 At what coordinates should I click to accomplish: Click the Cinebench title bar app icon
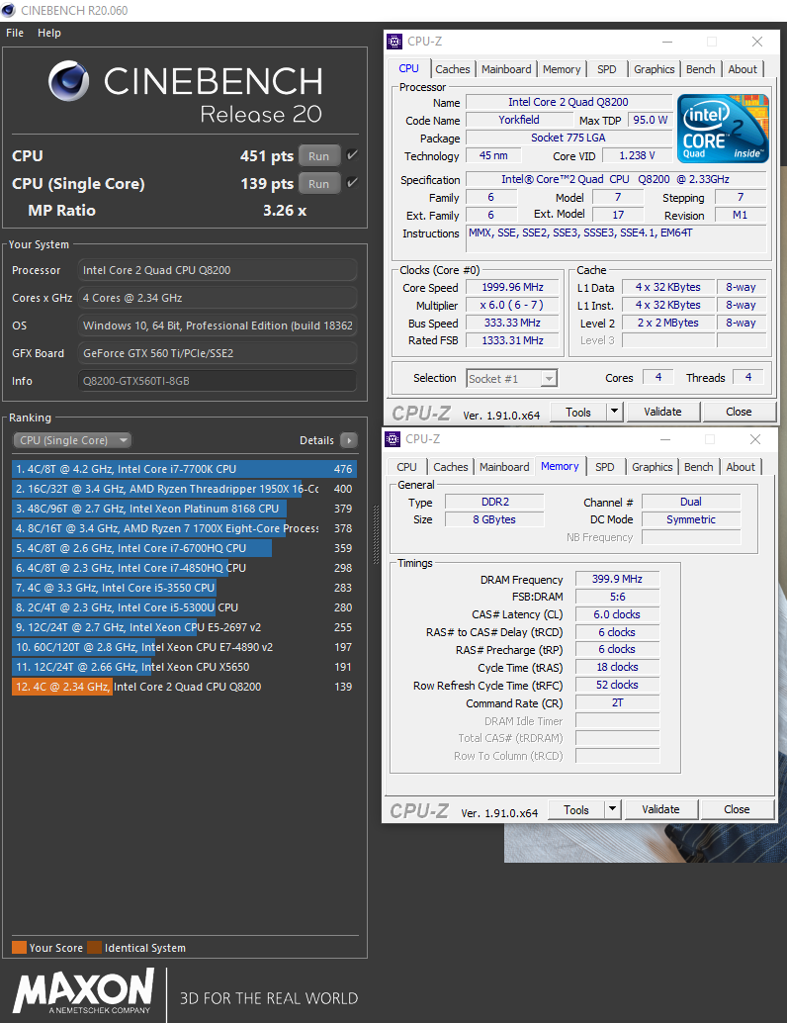[x=9, y=11]
